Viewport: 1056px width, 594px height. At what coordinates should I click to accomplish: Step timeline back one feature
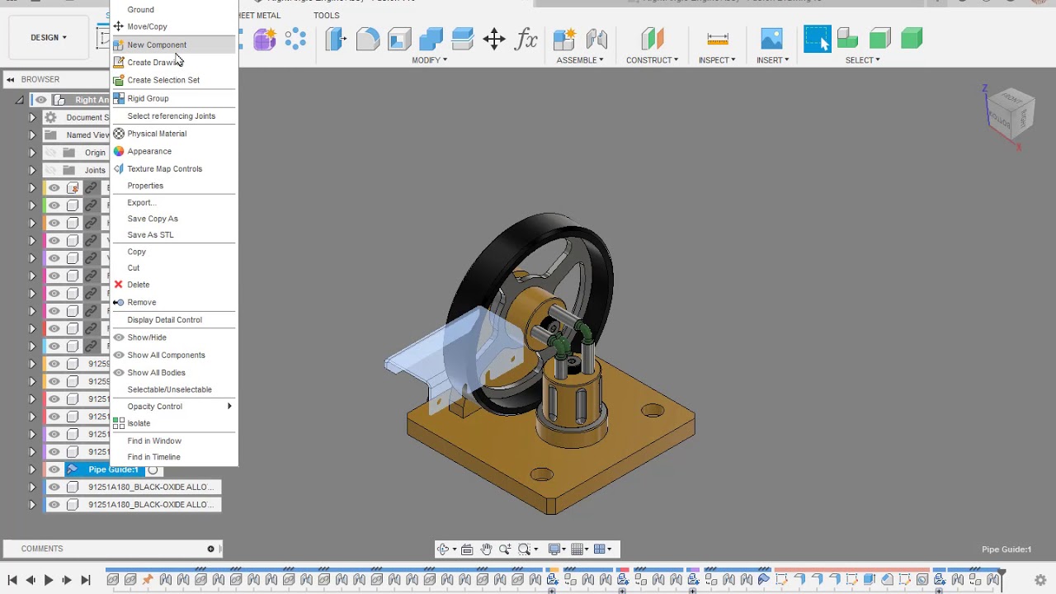coord(31,580)
